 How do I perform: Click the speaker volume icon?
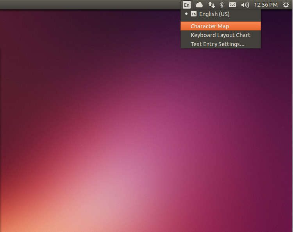(245, 5)
